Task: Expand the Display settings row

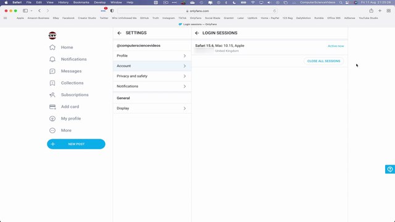Action: pyautogui.click(x=152, y=109)
